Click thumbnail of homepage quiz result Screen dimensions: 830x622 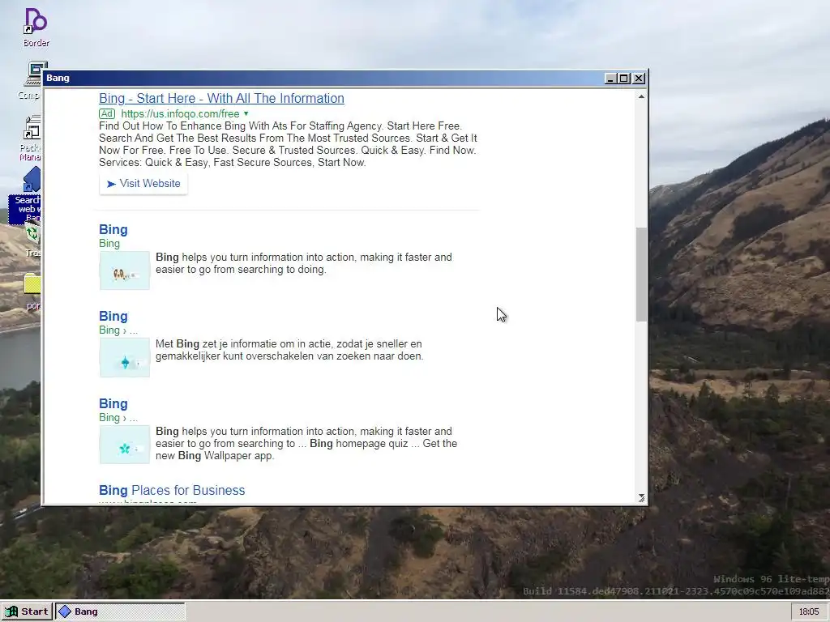coord(125,445)
